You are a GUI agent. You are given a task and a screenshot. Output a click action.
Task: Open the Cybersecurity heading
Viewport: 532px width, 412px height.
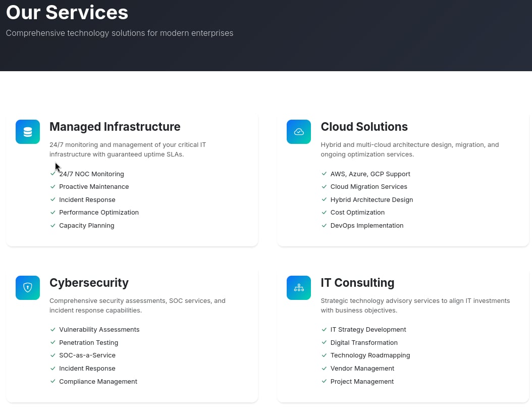89,283
